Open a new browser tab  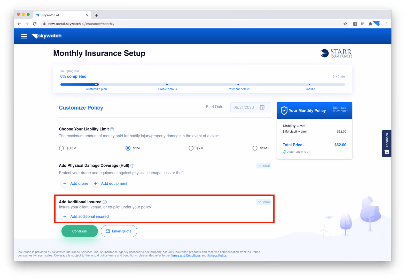(x=96, y=15)
